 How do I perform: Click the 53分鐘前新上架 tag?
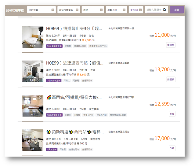click(x=54, y=46)
